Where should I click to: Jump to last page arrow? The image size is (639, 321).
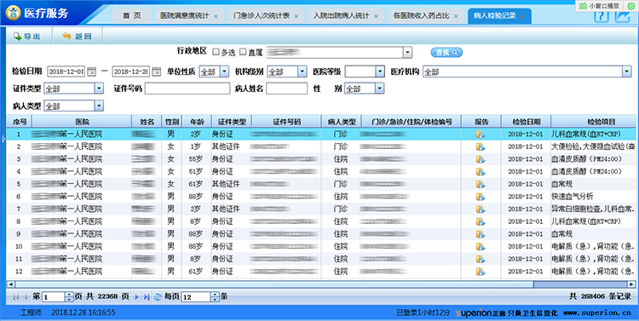click(x=147, y=297)
